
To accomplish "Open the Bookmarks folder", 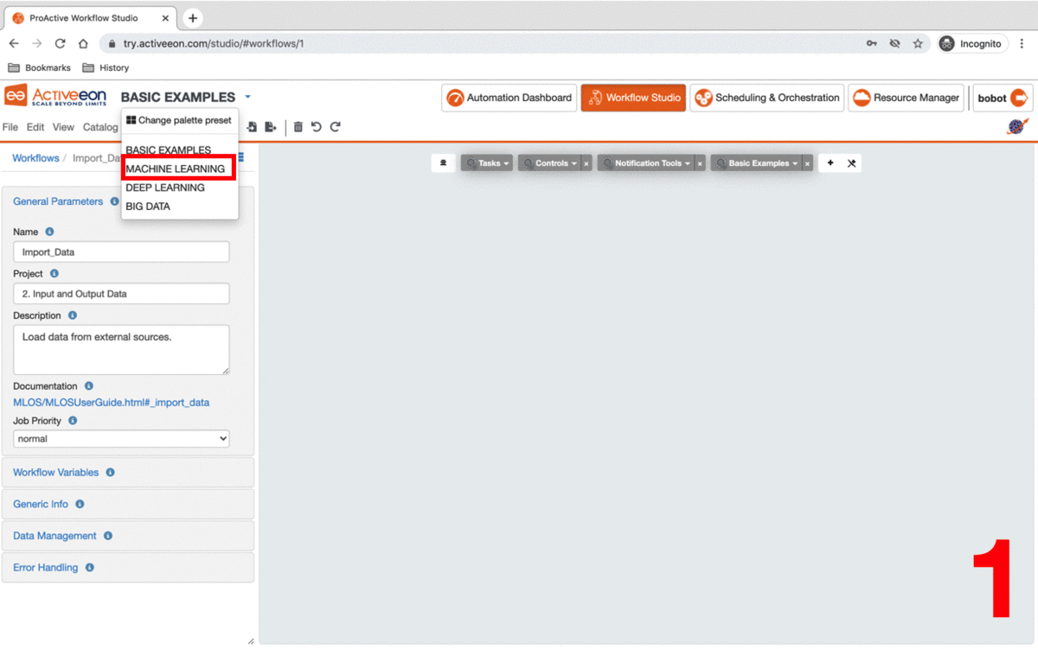I will pos(40,67).
